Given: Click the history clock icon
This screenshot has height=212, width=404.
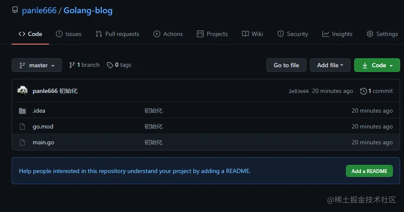Looking at the screenshot, I should click(363, 91).
